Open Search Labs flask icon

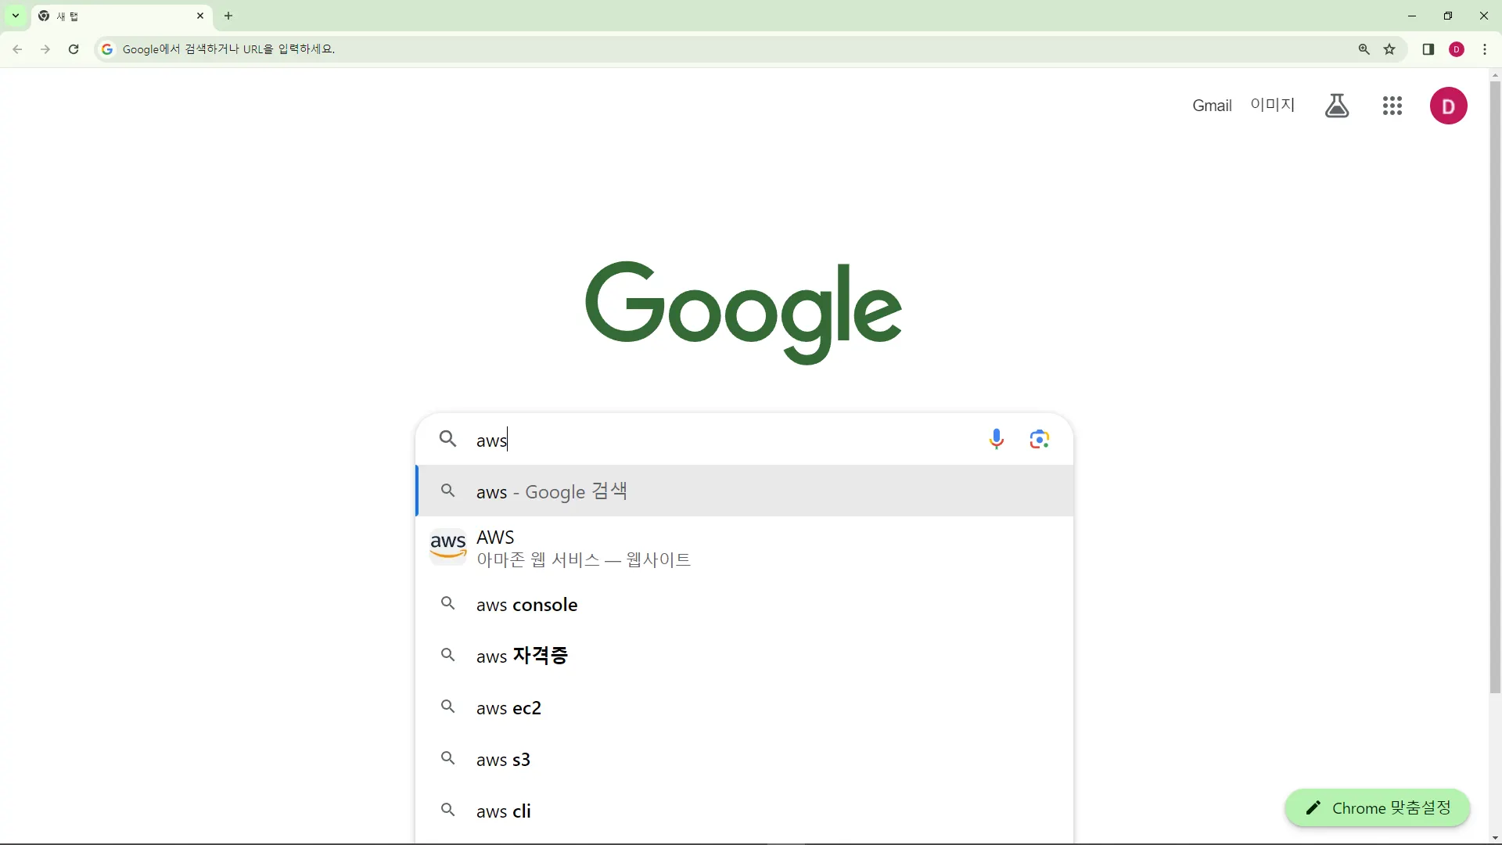click(x=1336, y=106)
